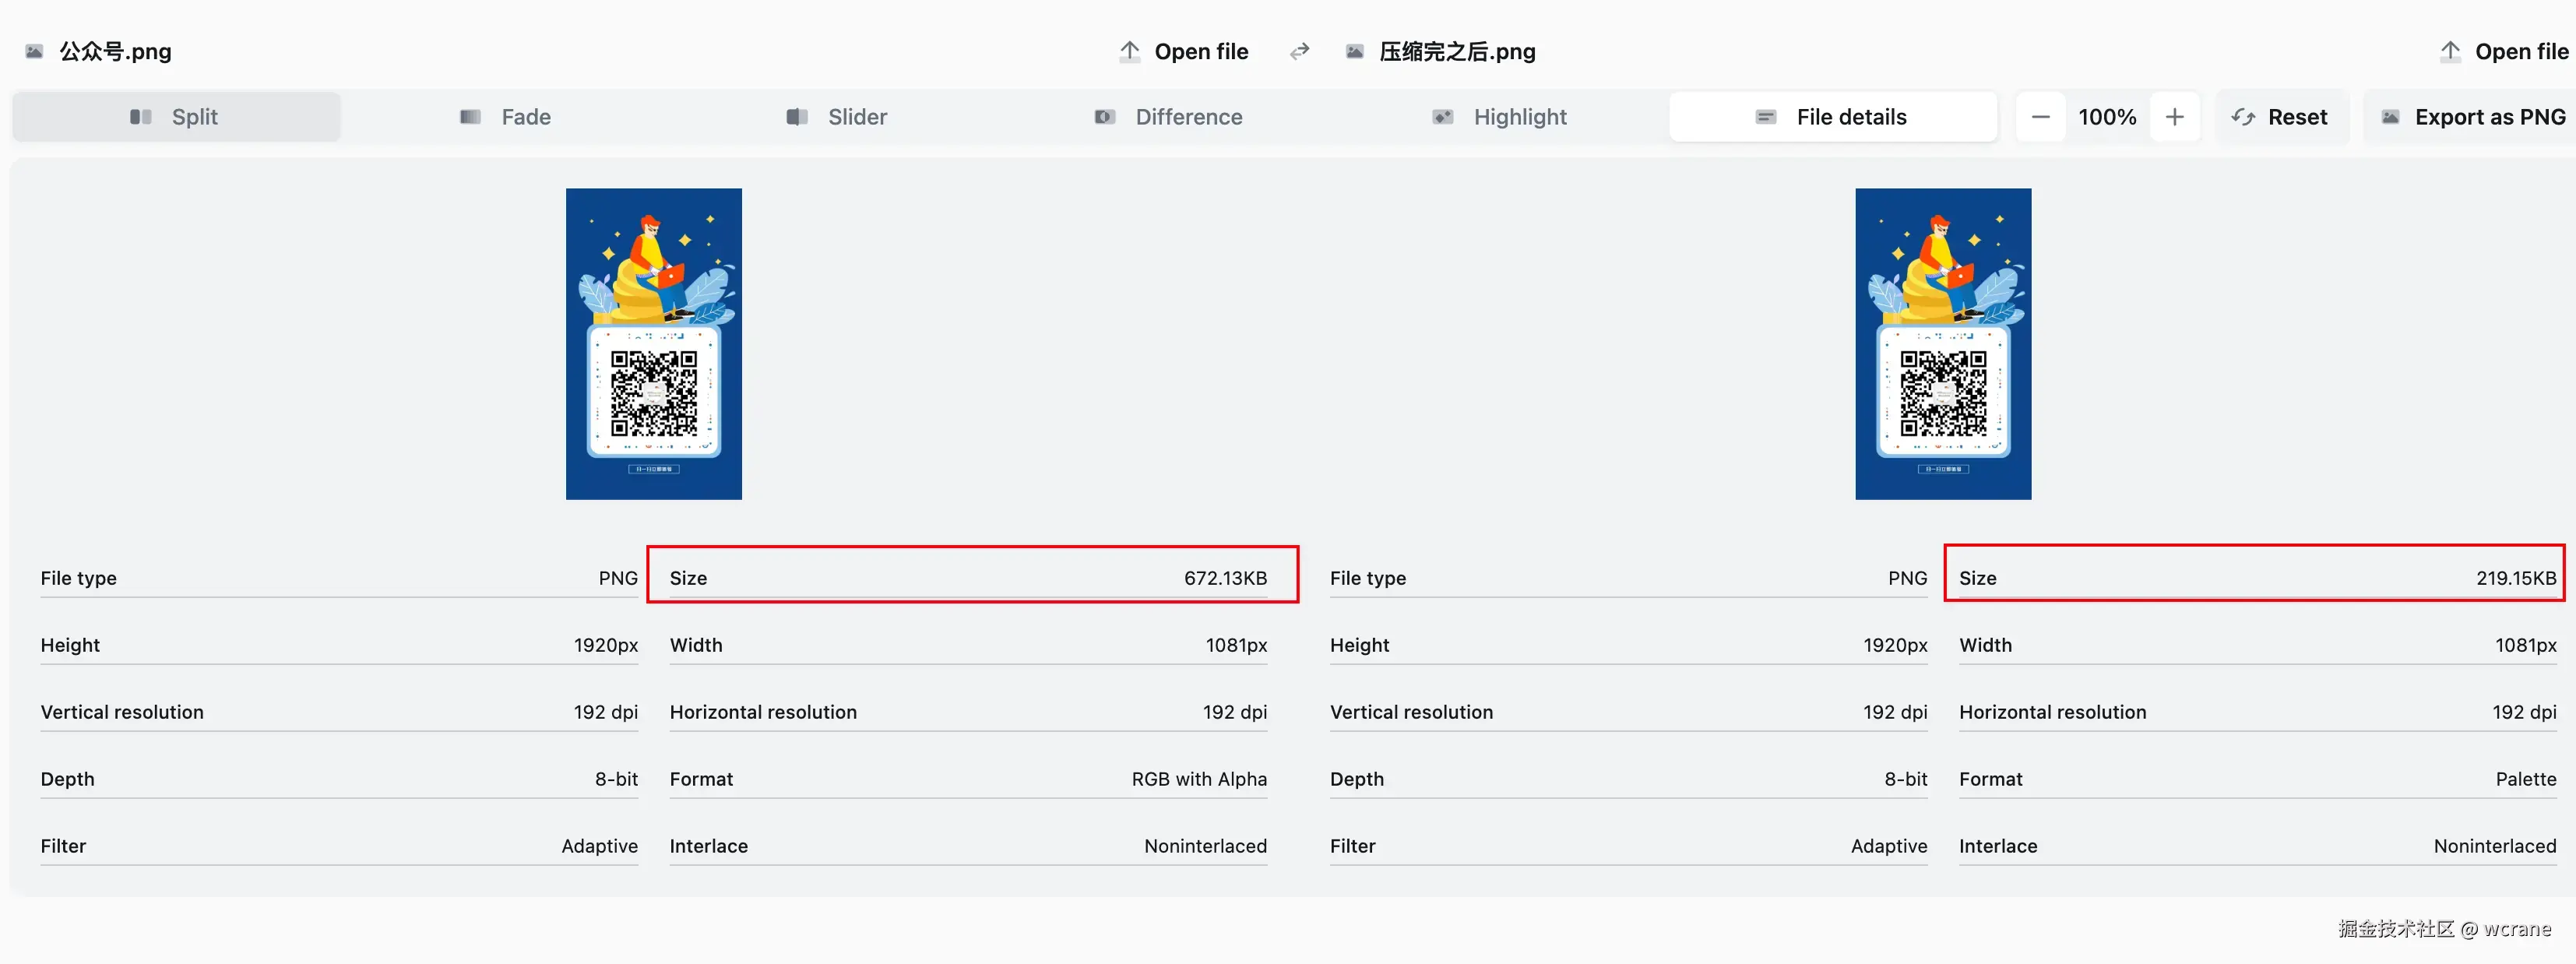Click the 672.13KB size value
Image resolution: width=2576 pixels, height=964 pixels.
[1224, 578]
